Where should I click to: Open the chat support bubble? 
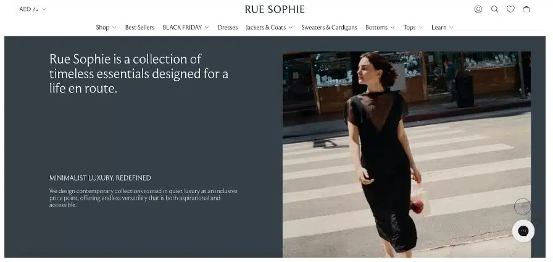[x=523, y=231]
